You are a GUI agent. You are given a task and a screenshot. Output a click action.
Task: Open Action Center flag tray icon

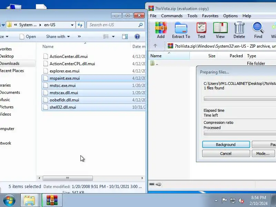pos(224,200)
